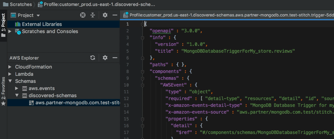Expand the CloudFormation node
334x139 pixels.
pos(10,67)
